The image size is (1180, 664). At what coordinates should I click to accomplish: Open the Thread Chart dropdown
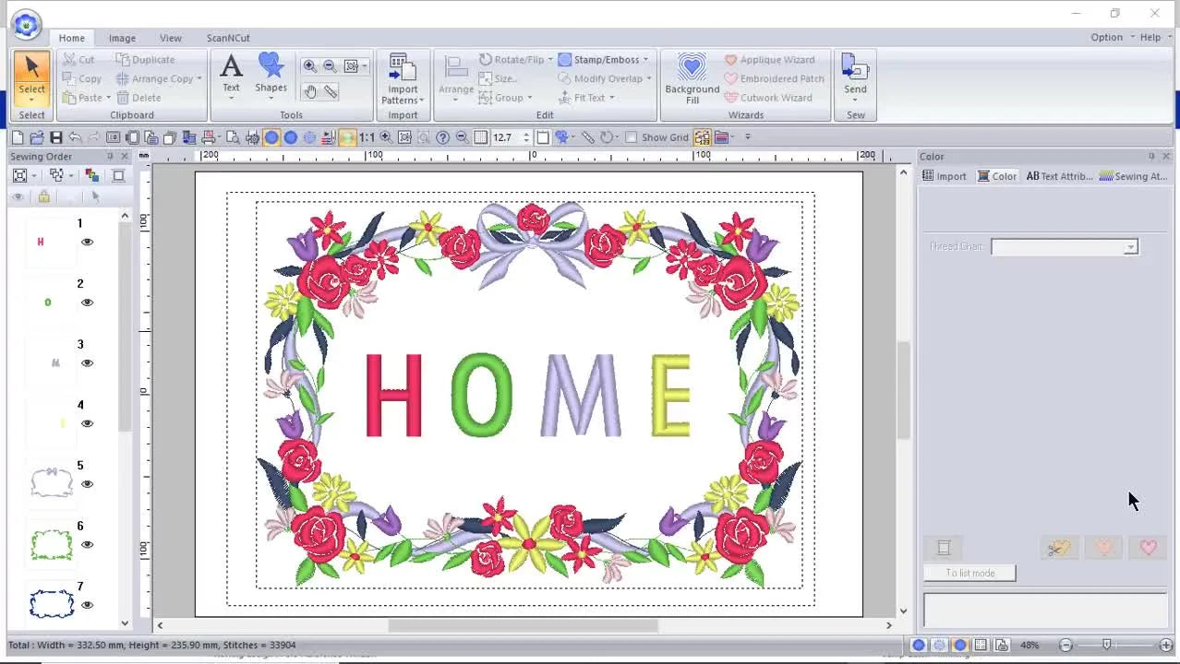coord(1130,247)
